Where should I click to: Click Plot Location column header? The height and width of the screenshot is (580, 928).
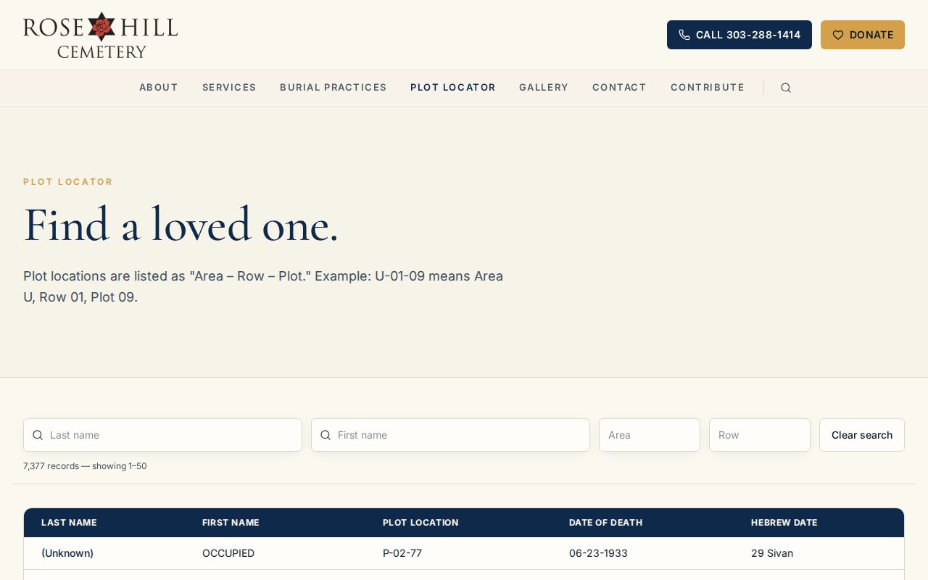[x=420, y=523]
